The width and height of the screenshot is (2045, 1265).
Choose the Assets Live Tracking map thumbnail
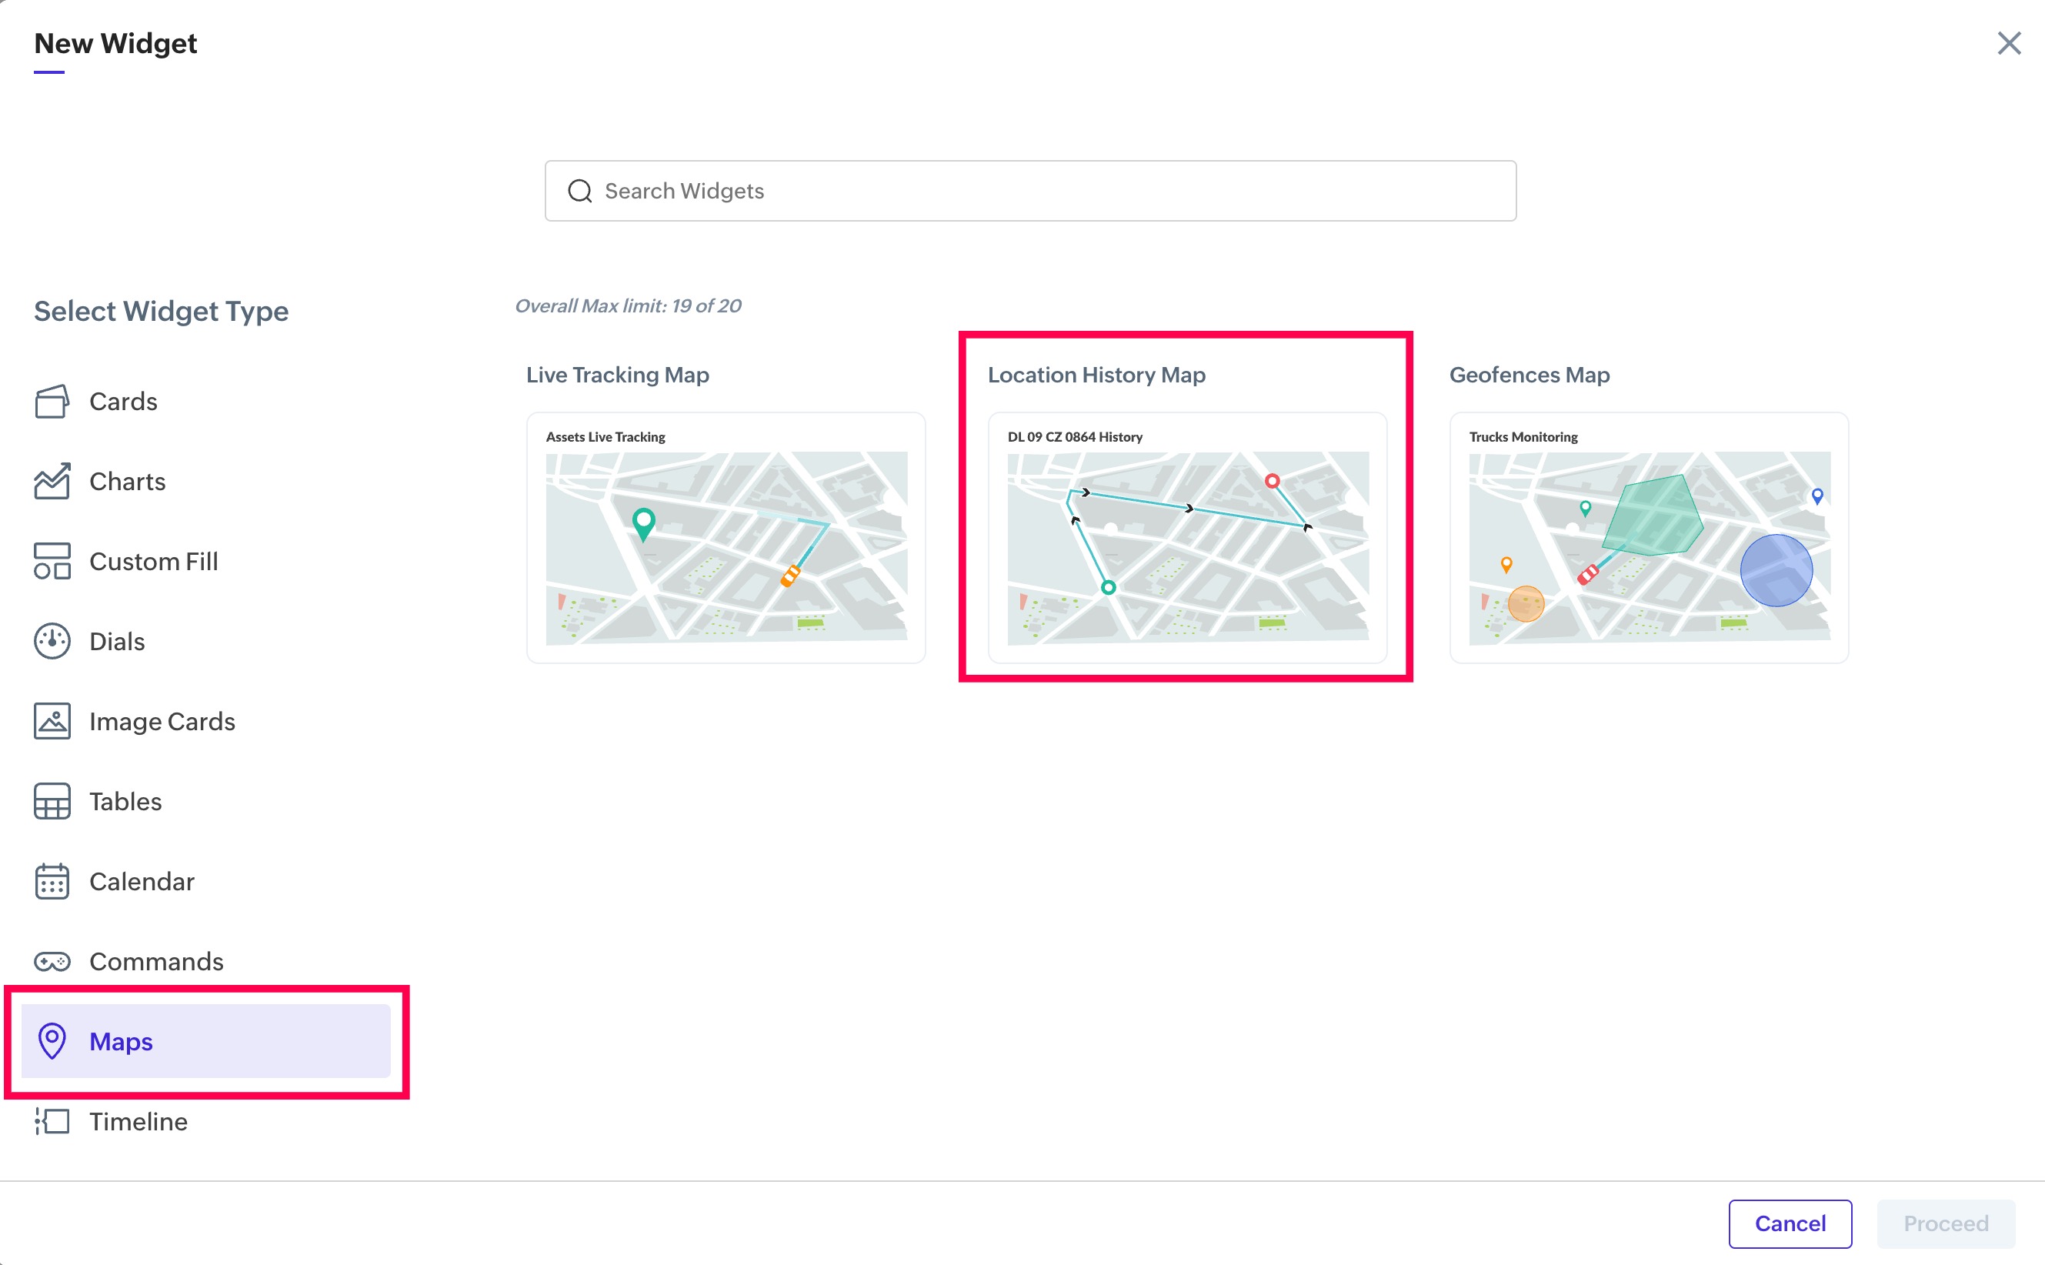[x=726, y=538]
